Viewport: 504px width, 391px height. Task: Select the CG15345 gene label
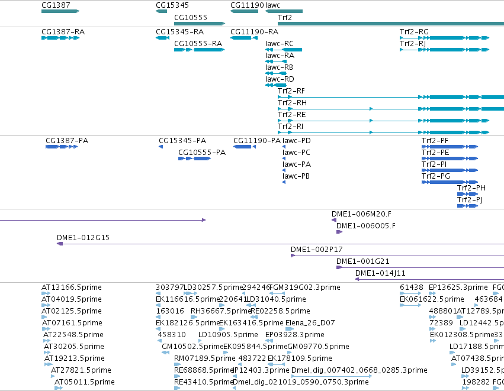click(172, 5)
